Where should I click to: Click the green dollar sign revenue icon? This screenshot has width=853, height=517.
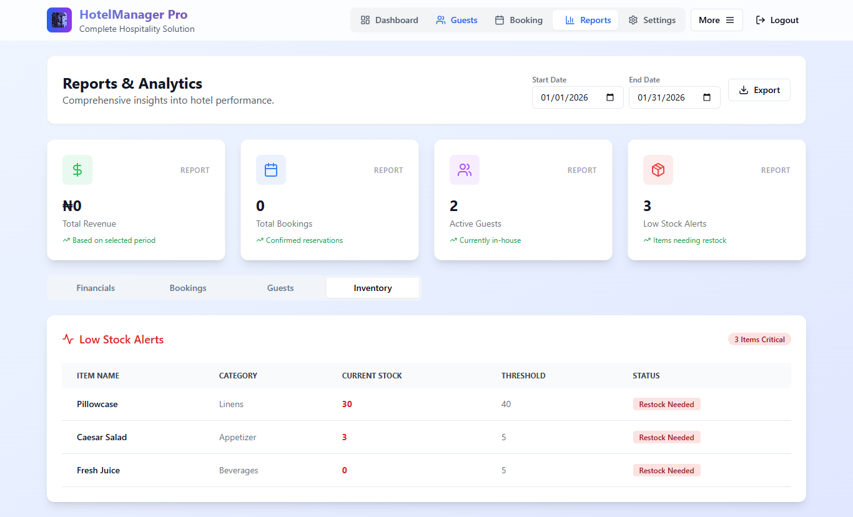tap(77, 170)
